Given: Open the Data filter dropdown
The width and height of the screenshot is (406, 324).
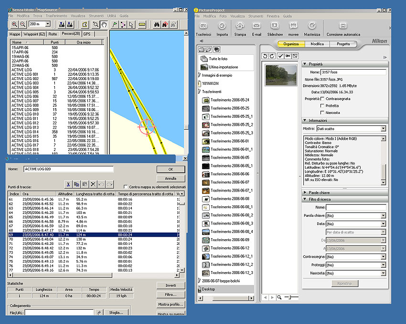Looking at the screenshot, I should (383, 224).
